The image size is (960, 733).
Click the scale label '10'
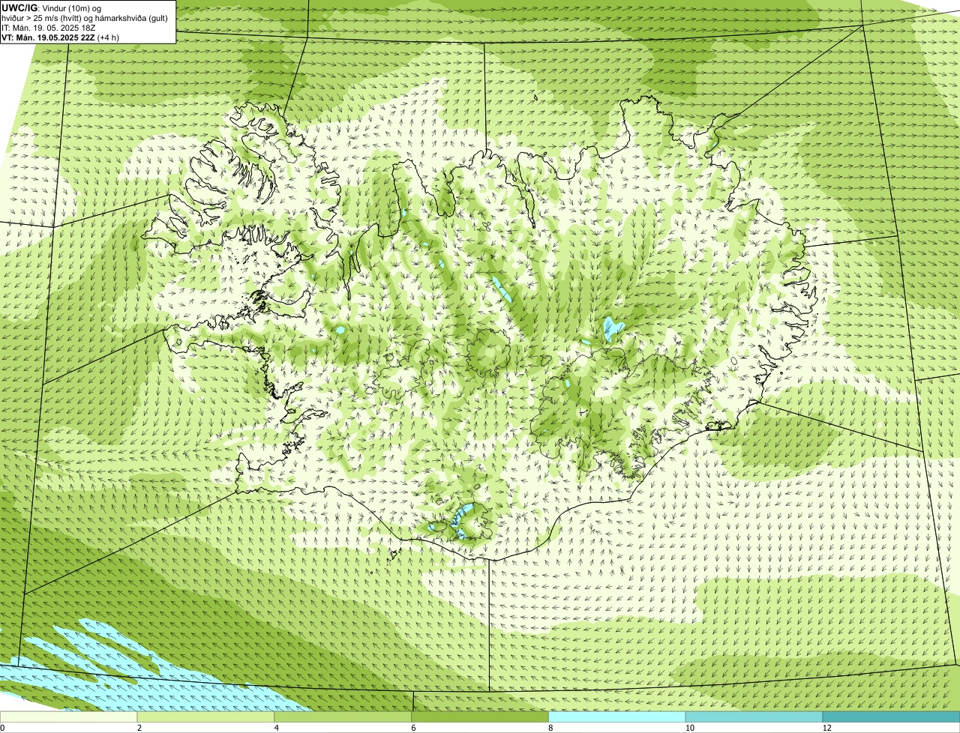(x=688, y=728)
